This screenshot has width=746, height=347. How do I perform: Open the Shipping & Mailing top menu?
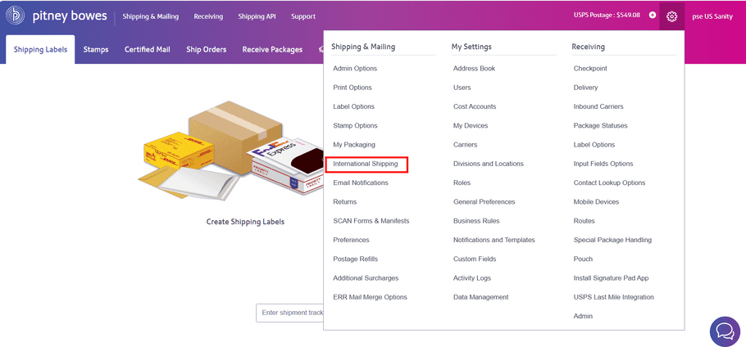tap(151, 16)
